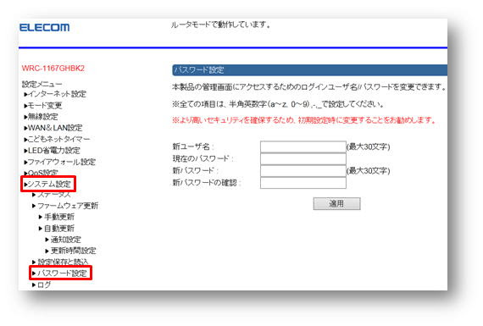This screenshot has width=483, height=326.
Task: Click the red security recommendation notice
Action: 304,120
